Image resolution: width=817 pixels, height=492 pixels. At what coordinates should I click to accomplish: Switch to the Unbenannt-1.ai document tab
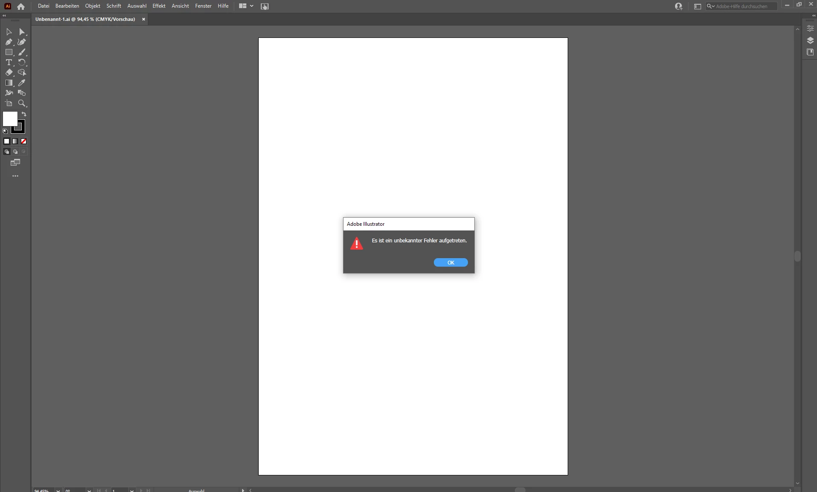[x=85, y=19]
